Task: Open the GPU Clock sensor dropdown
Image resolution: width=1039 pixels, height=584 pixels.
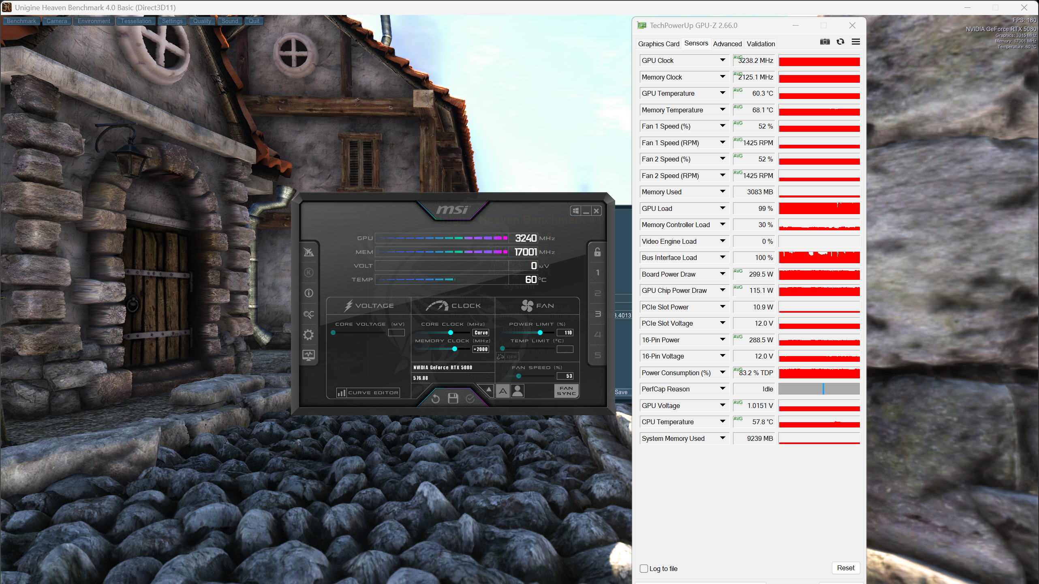Action: 723,60
